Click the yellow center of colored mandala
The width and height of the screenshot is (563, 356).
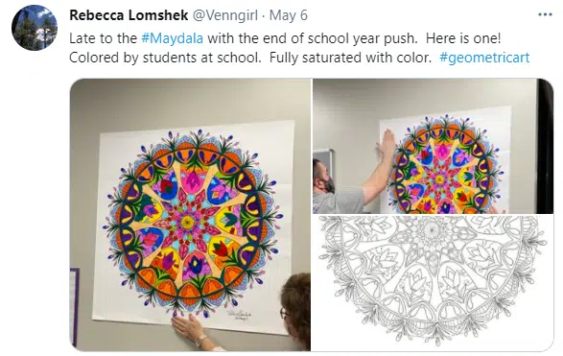[x=187, y=222]
